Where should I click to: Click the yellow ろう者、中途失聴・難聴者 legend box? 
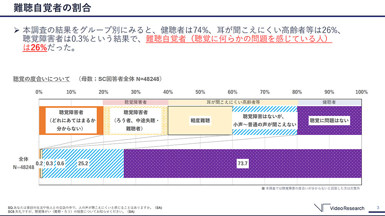pyautogui.click(x=136, y=121)
